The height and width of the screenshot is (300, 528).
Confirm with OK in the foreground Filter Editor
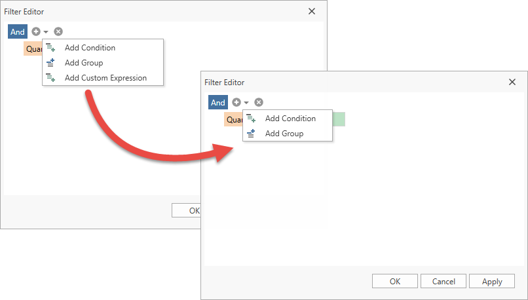coord(394,281)
